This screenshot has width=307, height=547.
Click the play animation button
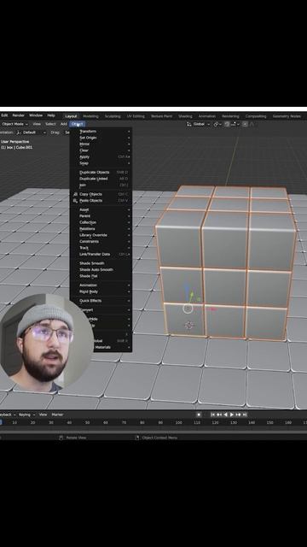pyautogui.click(x=232, y=415)
